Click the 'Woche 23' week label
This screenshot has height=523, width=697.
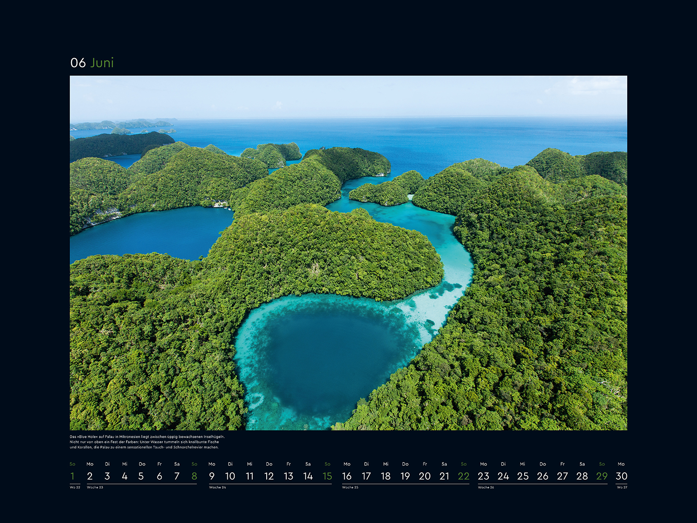pyautogui.click(x=95, y=487)
